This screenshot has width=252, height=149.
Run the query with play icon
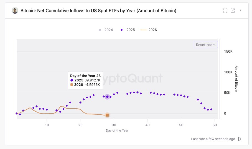point(240,139)
